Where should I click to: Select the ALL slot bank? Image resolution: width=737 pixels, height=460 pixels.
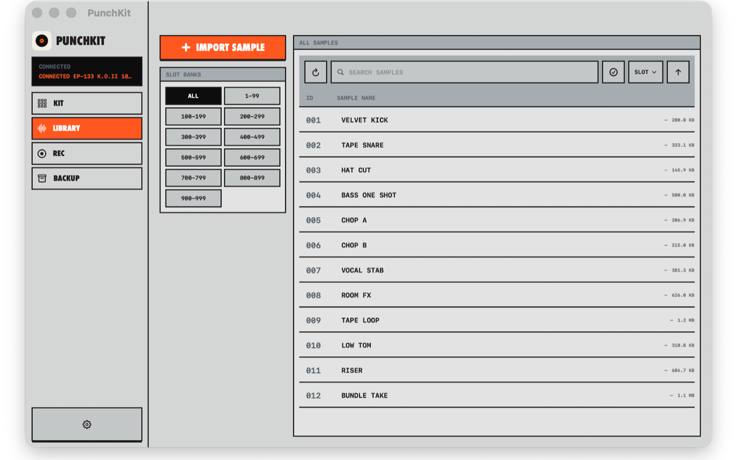(x=193, y=96)
